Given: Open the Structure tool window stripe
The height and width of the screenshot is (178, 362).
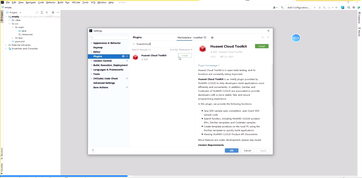Looking at the screenshot, I should click(x=2, y=154).
